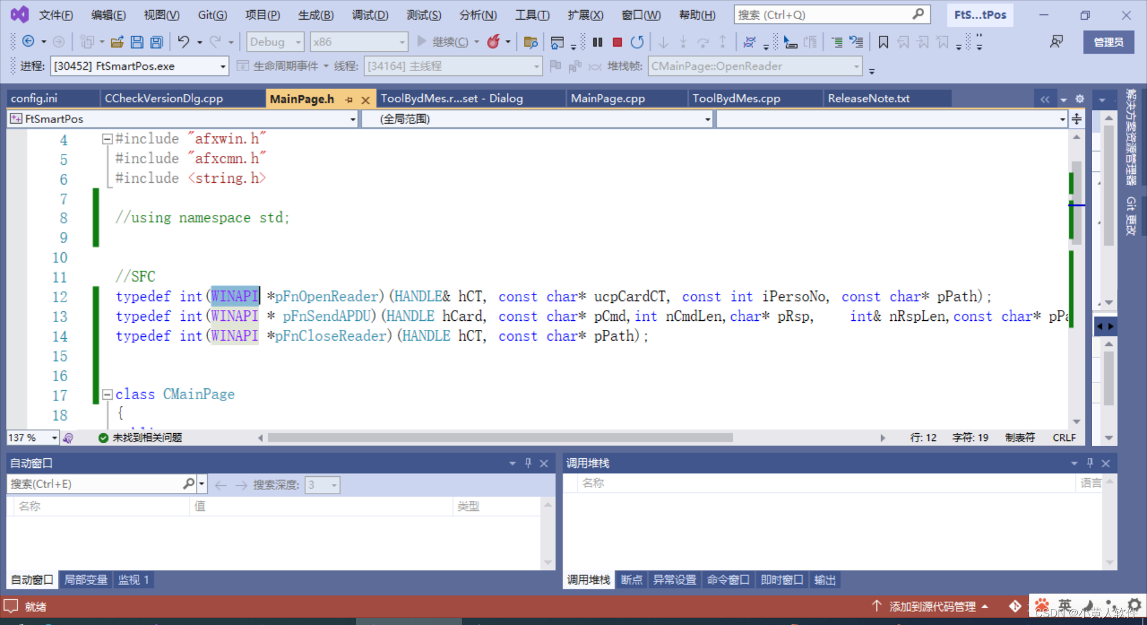The image size is (1147, 625).
Task: Stop debugging with the red square icon
Action: 617,42
